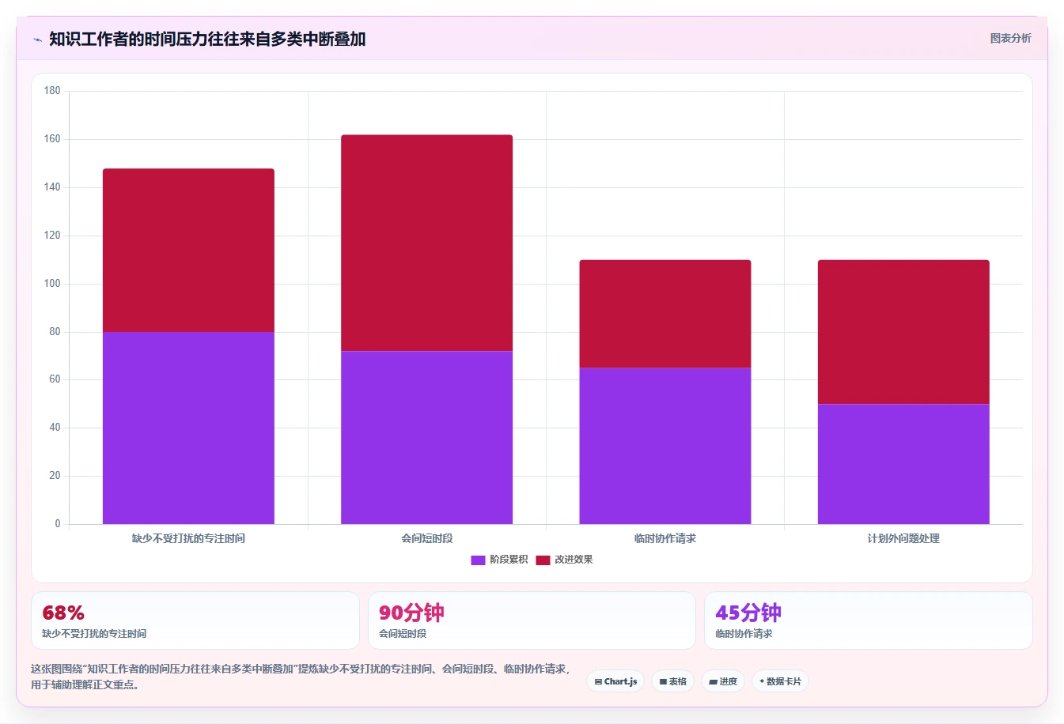This screenshot has width=1064, height=724.
Task: Open the 45分钟 stat card
Action: point(869,620)
